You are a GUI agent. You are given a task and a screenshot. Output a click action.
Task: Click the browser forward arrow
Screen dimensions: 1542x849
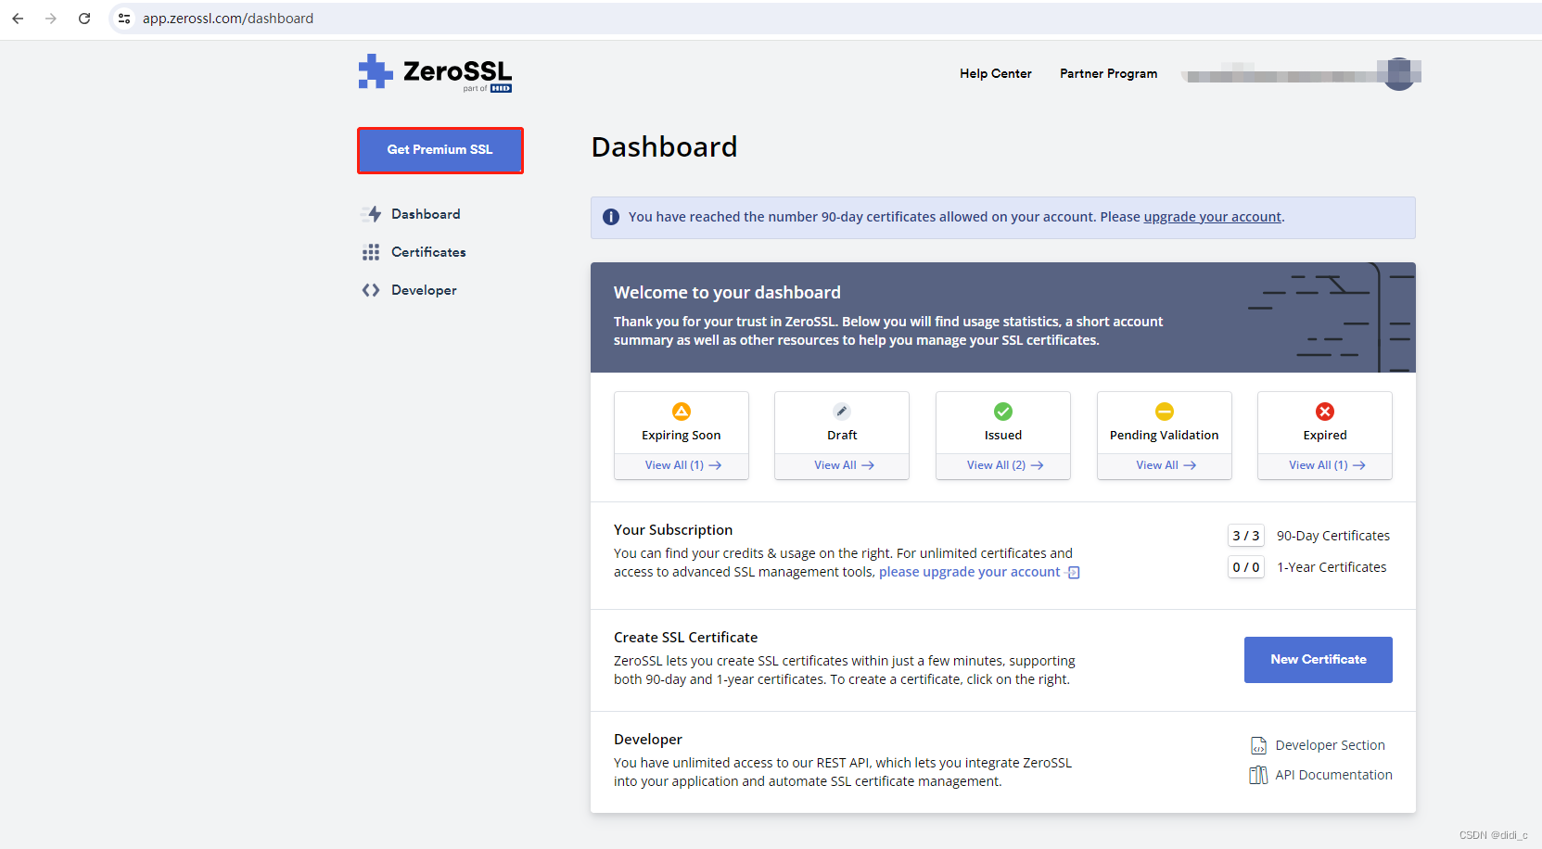(x=51, y=19)
